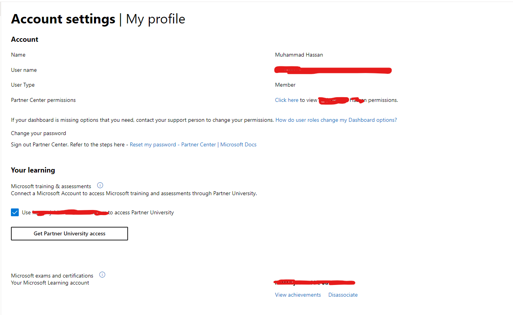The height and width of the screenshot is (315, 513).
Task: Click the Get Partner University access button
Action: [69, 233]
